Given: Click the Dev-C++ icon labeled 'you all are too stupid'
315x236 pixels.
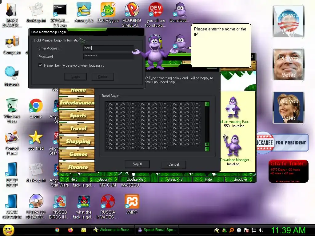Looking at the screenshot, I should coord(156,15).
